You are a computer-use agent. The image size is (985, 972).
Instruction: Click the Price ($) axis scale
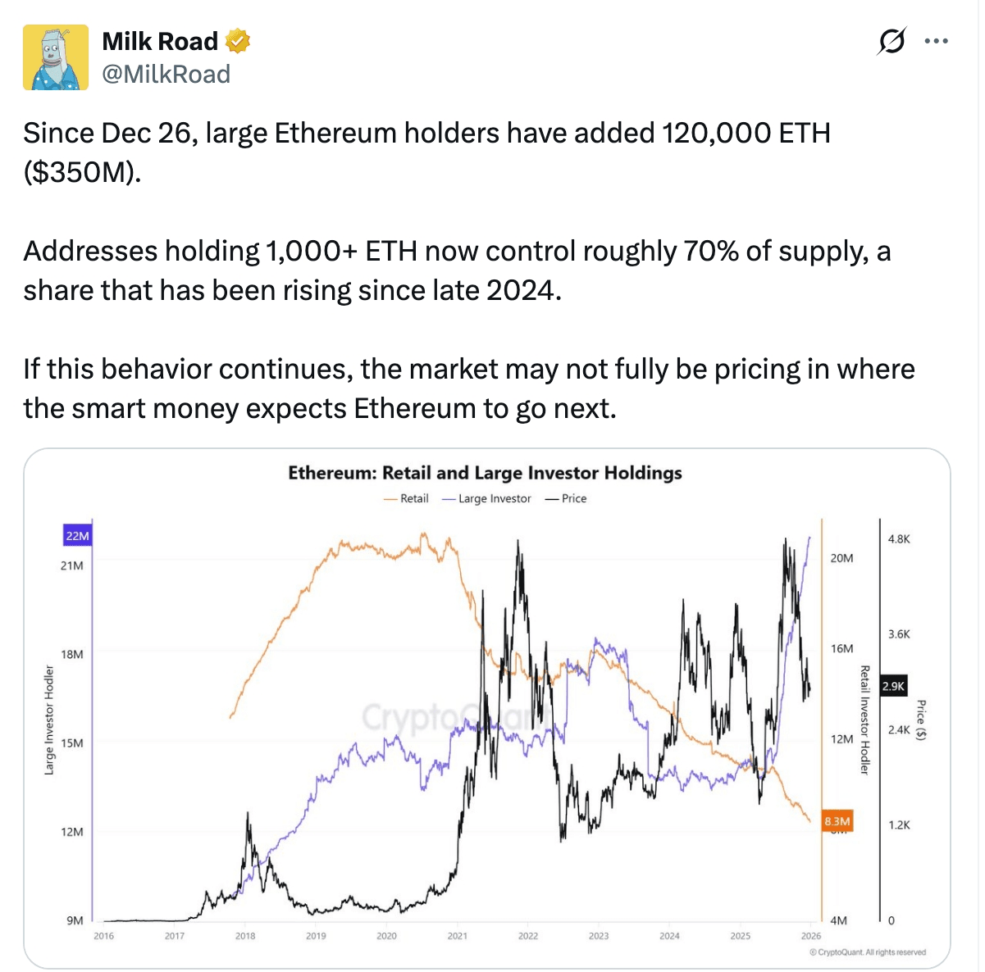pos(923,721)
